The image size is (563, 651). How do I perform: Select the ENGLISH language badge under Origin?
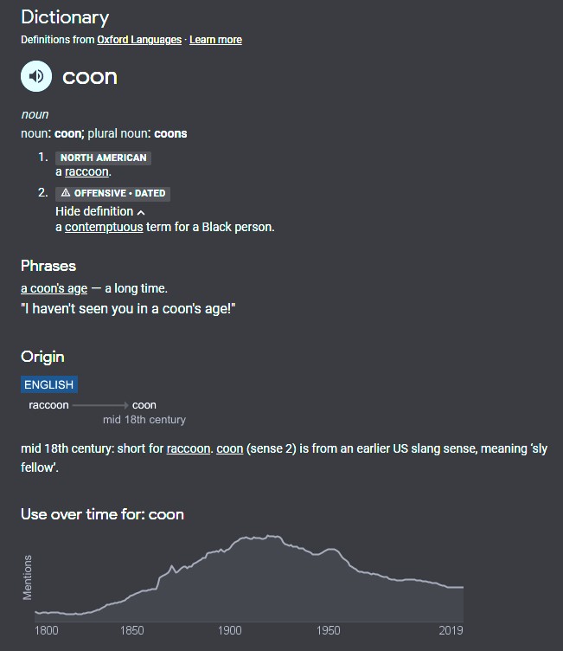[x=49, y=384]
